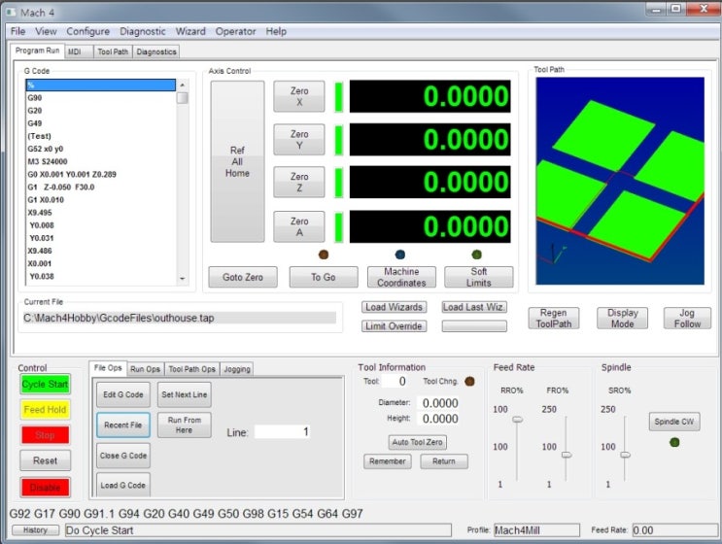Click Close G Code button
Image resolution: width=722 pixels, height=544 pixels.
tap(123, 456)
